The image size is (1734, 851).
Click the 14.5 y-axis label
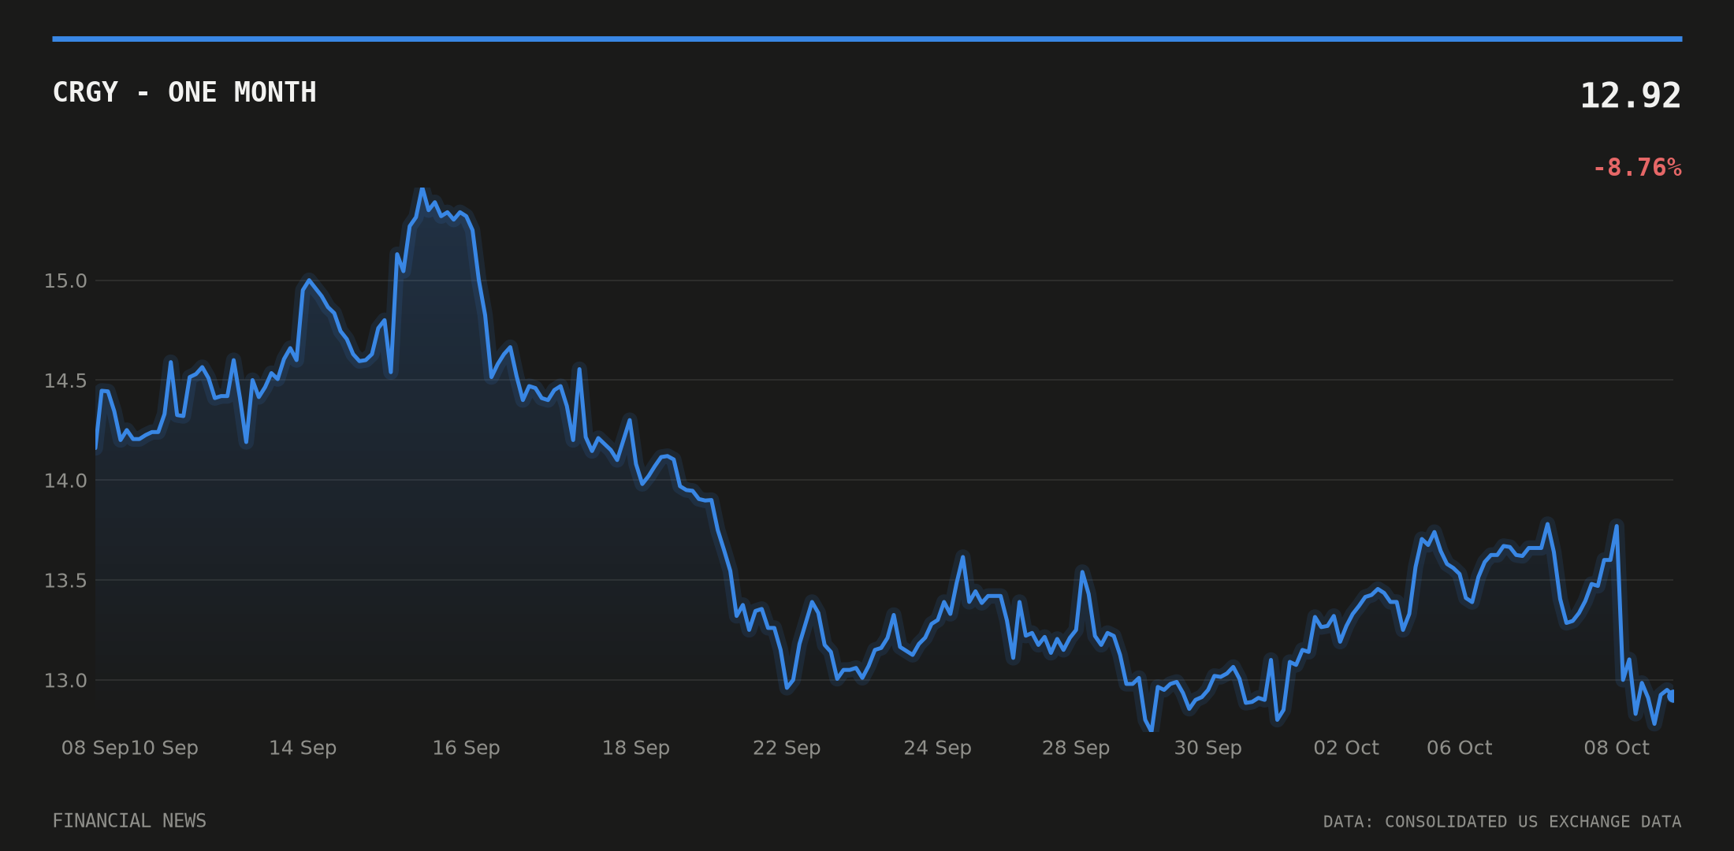point(65,381)
